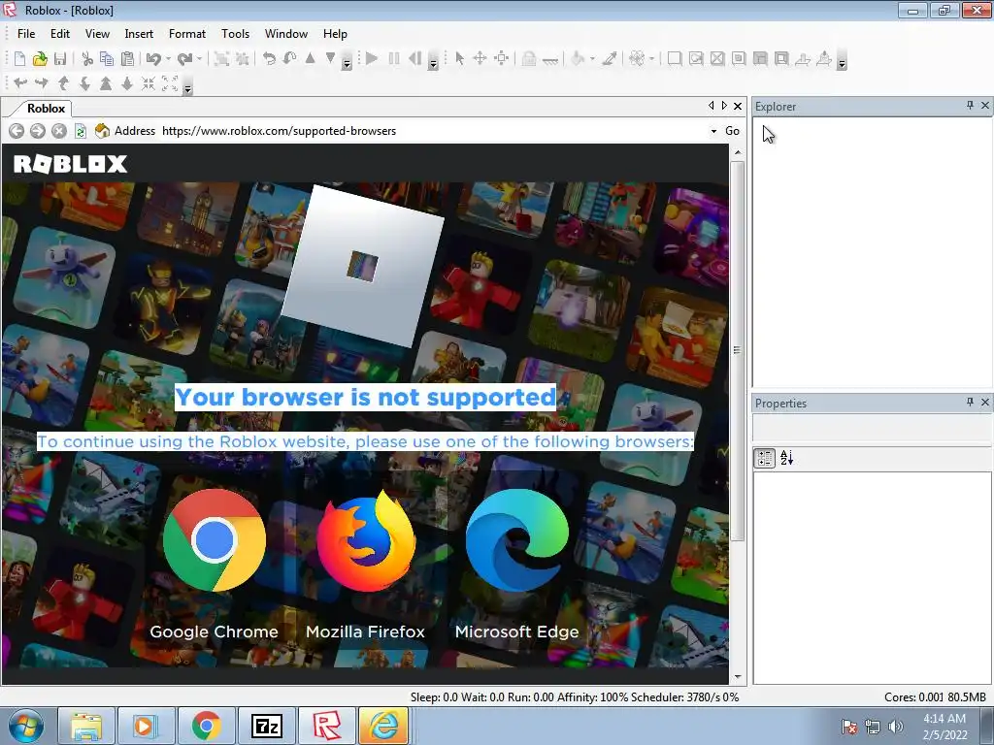The image size is (994, 745).
Task: Open the Format menu
Action: pyautogui.click(x=187, y=34)
